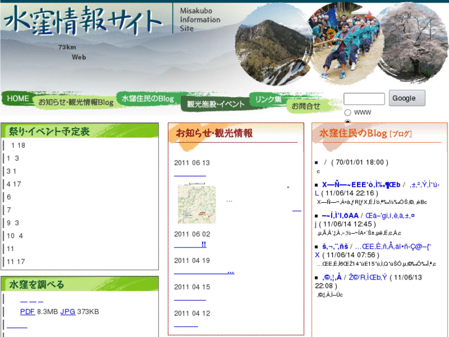
Task: Open blog entry dated 11/06/14 12:45
Action: (340, 215)
